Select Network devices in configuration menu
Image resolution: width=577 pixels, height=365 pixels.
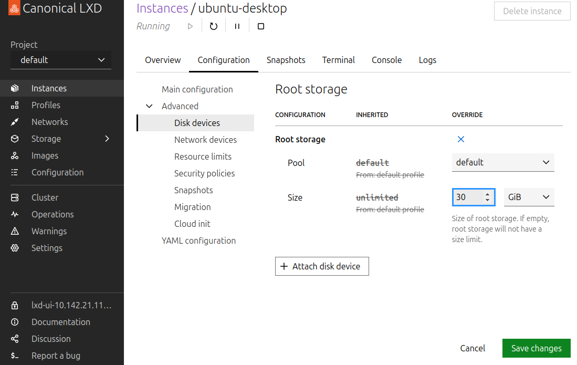pos(205,140)
